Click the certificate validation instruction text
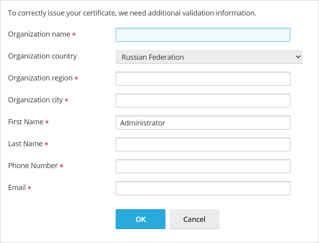This screenshot has height=243, width=319. click(132, 13)
